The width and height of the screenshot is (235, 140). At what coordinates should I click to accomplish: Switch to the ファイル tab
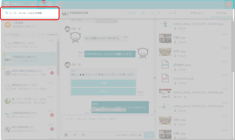pos(221,13)
